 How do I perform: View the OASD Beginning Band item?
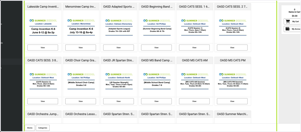tap(156, 48)
